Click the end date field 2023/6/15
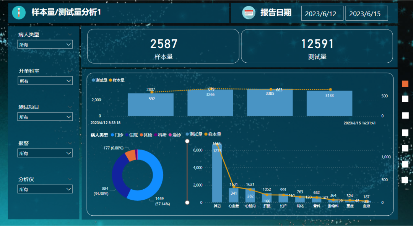The width and height of the screenshot is (413, 226). [x=367, y=13]
